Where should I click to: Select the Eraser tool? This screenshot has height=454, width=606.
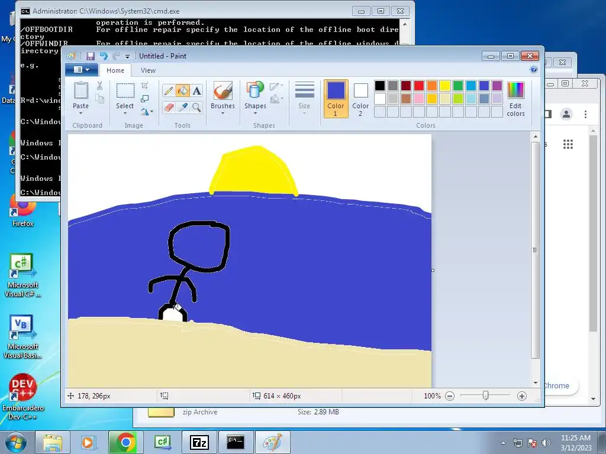click(x=169, y=107)
